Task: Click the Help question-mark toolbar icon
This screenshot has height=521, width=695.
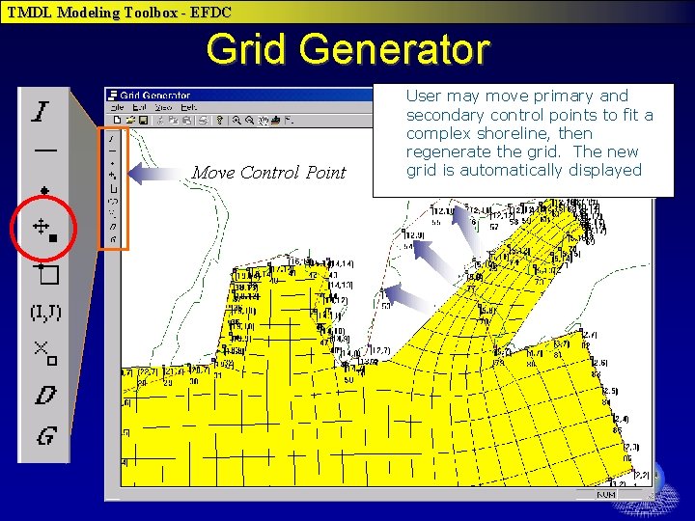Action: (219, 120)
